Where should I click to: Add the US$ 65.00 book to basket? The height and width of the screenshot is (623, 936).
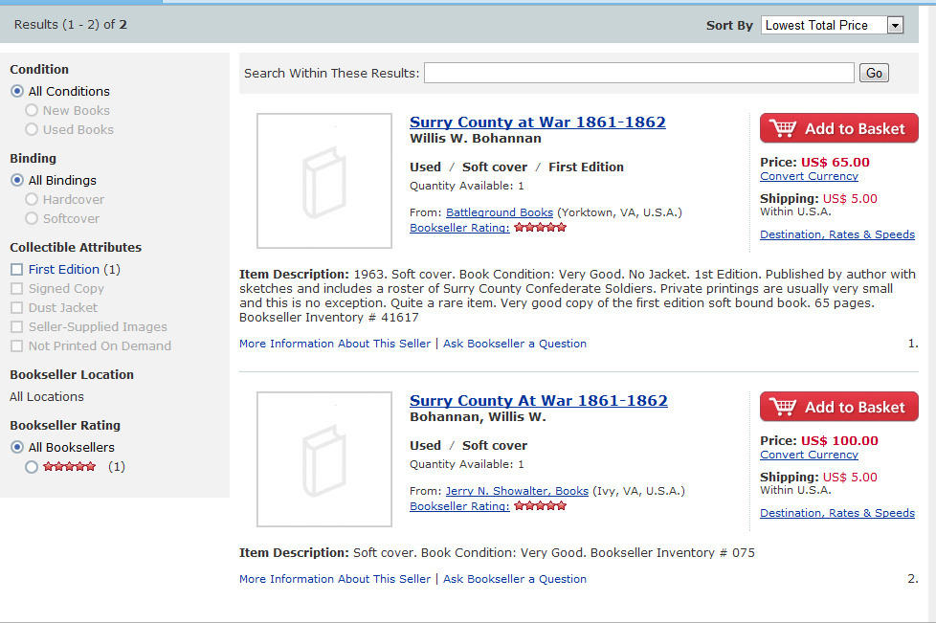(838, 128)
